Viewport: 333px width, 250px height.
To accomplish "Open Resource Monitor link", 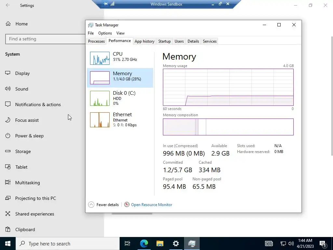I will [x=152, y=204].
